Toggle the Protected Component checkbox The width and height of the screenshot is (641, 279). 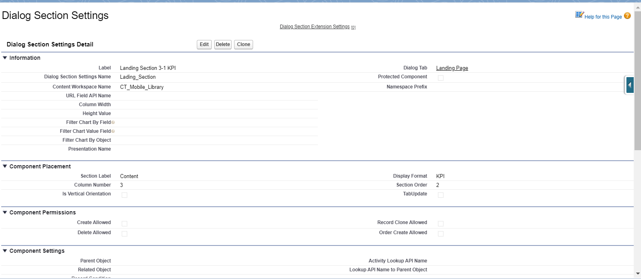tap(441, 78)
